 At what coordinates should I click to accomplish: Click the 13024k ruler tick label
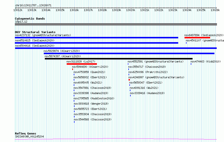pyautogui.click(x=187, y=10)
